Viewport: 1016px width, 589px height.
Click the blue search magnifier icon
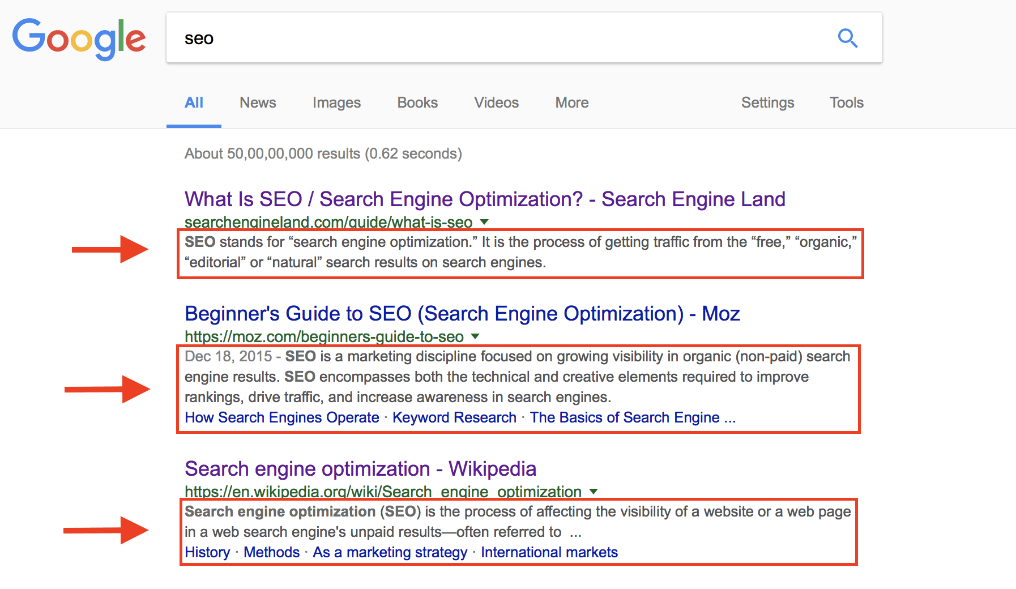(847, 38)
